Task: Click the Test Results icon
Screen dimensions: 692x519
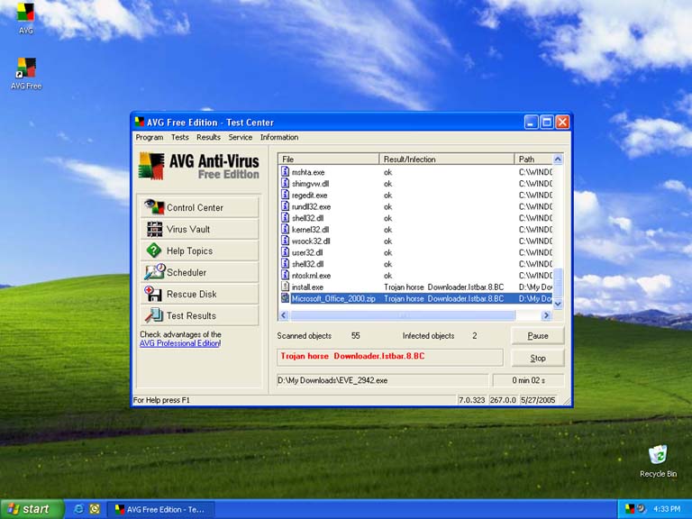Action: (154, 315)
